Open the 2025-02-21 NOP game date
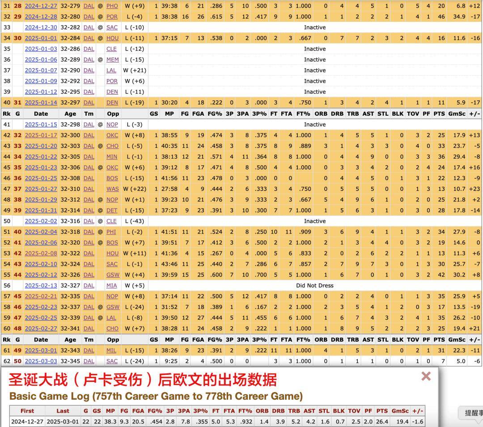The image size is (483, 427). click(40, 296)
